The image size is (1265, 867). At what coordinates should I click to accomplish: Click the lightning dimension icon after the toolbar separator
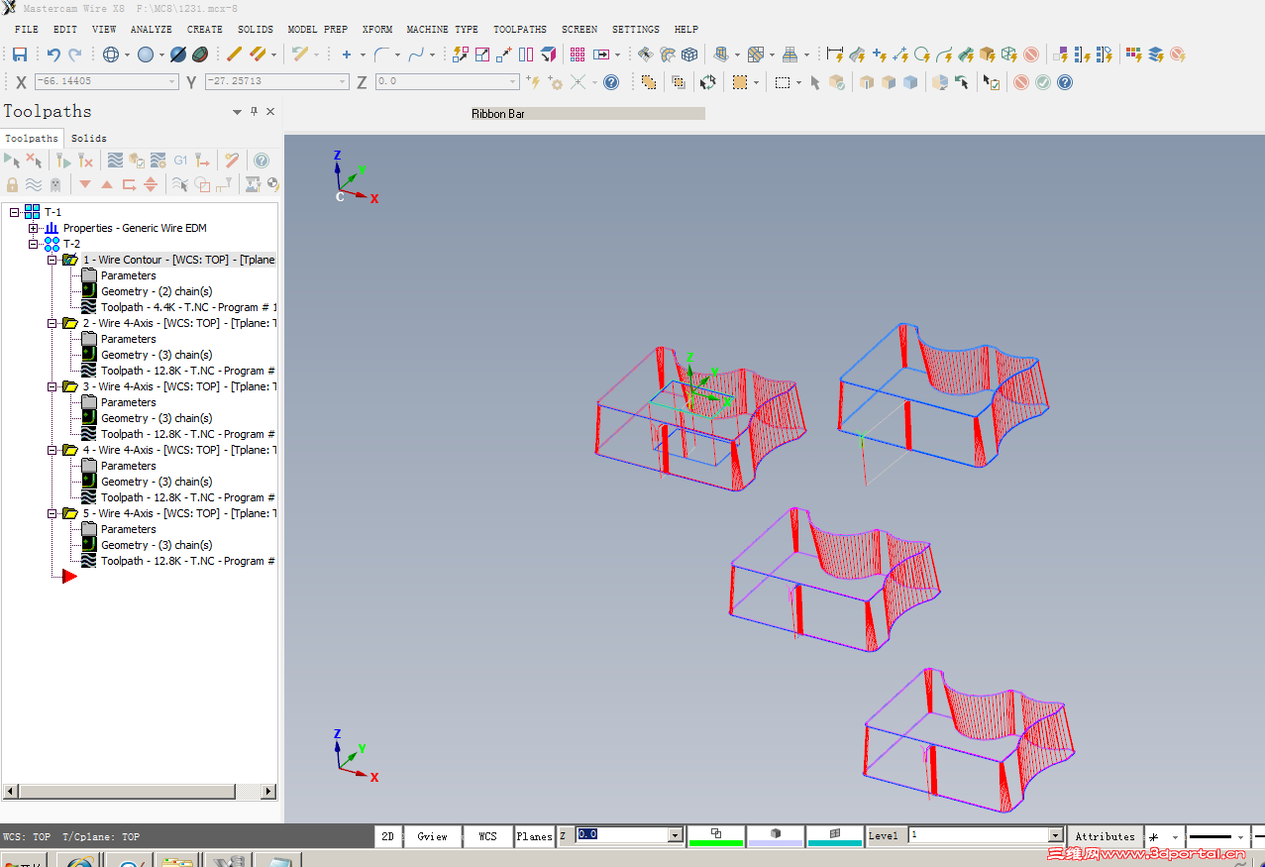pos(835,54)
